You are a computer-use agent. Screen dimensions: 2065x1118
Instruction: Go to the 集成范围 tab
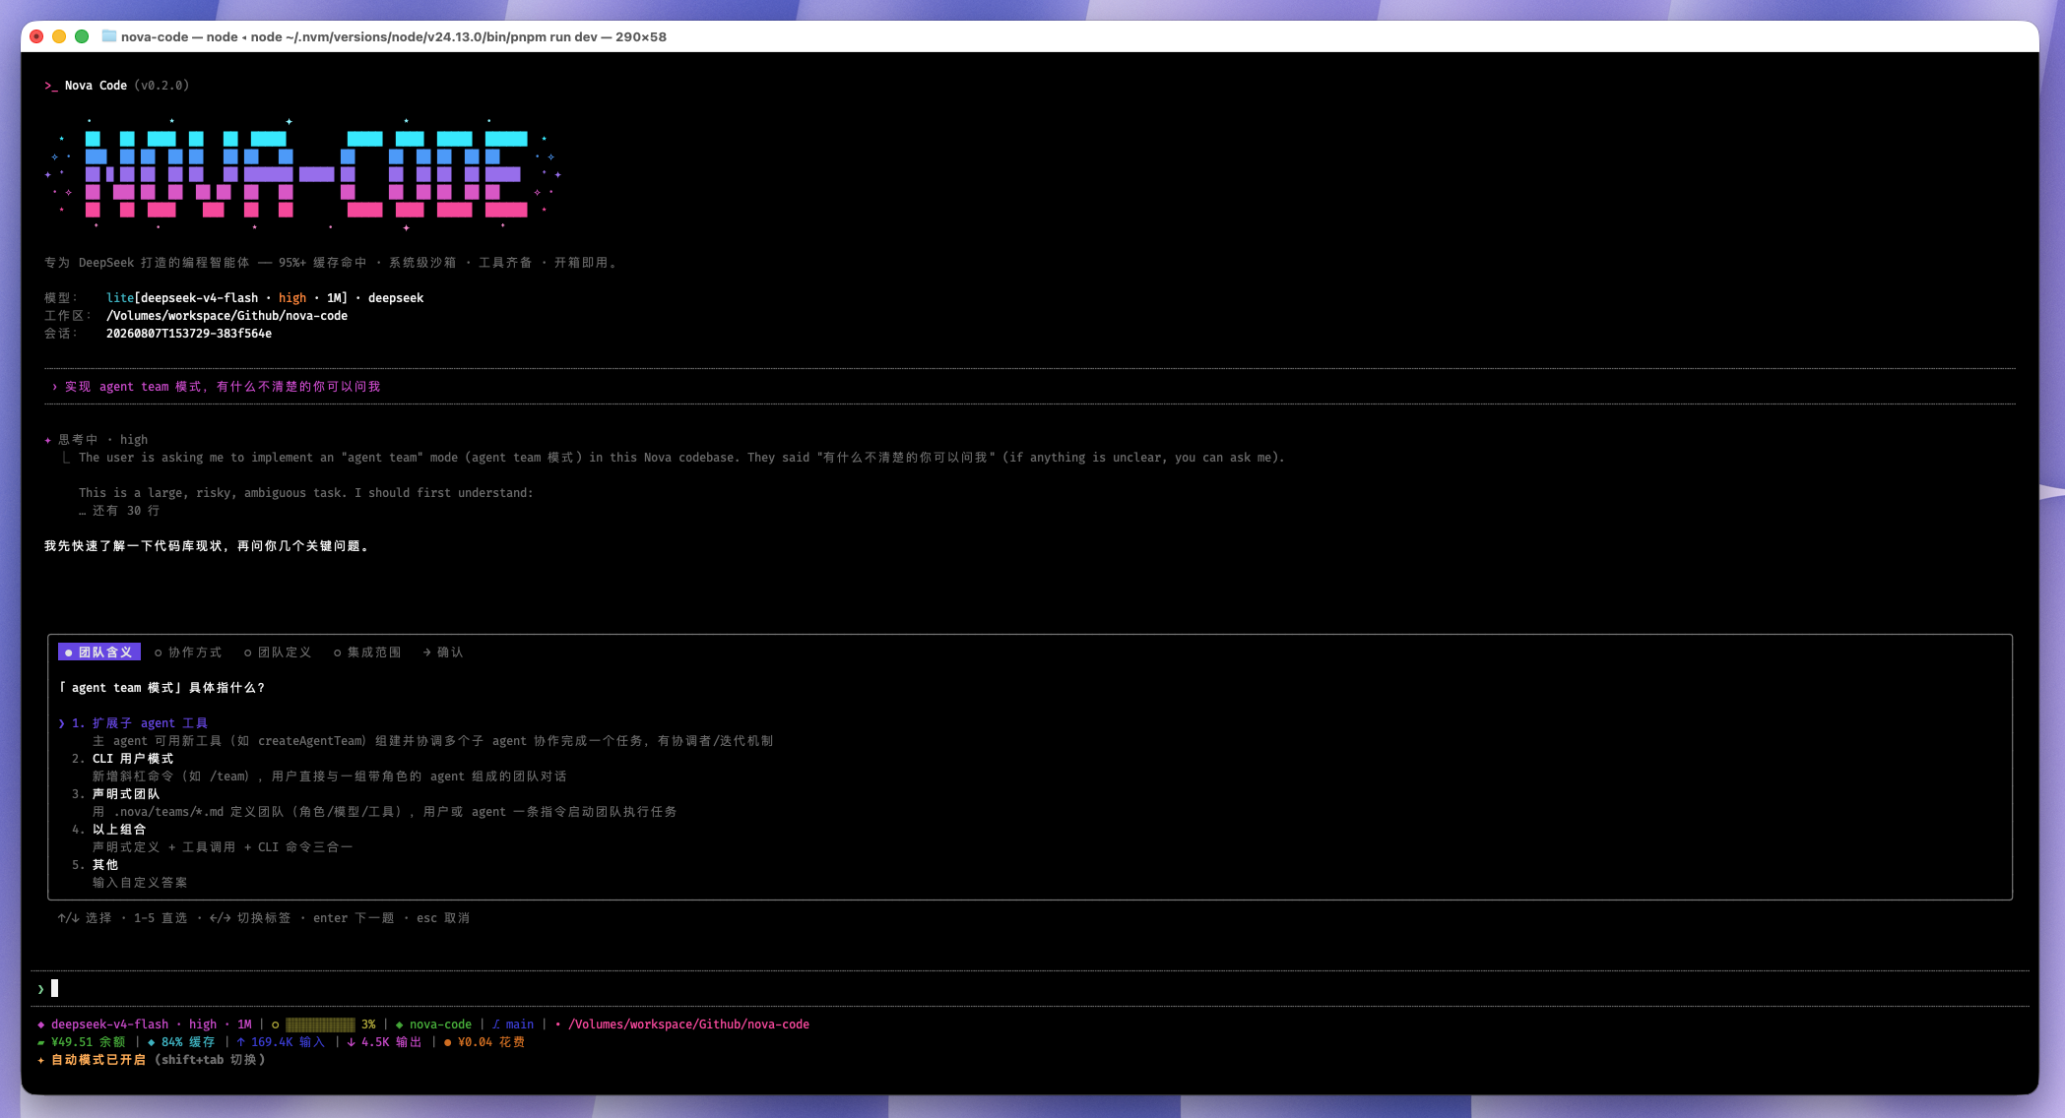click(367, 652)
